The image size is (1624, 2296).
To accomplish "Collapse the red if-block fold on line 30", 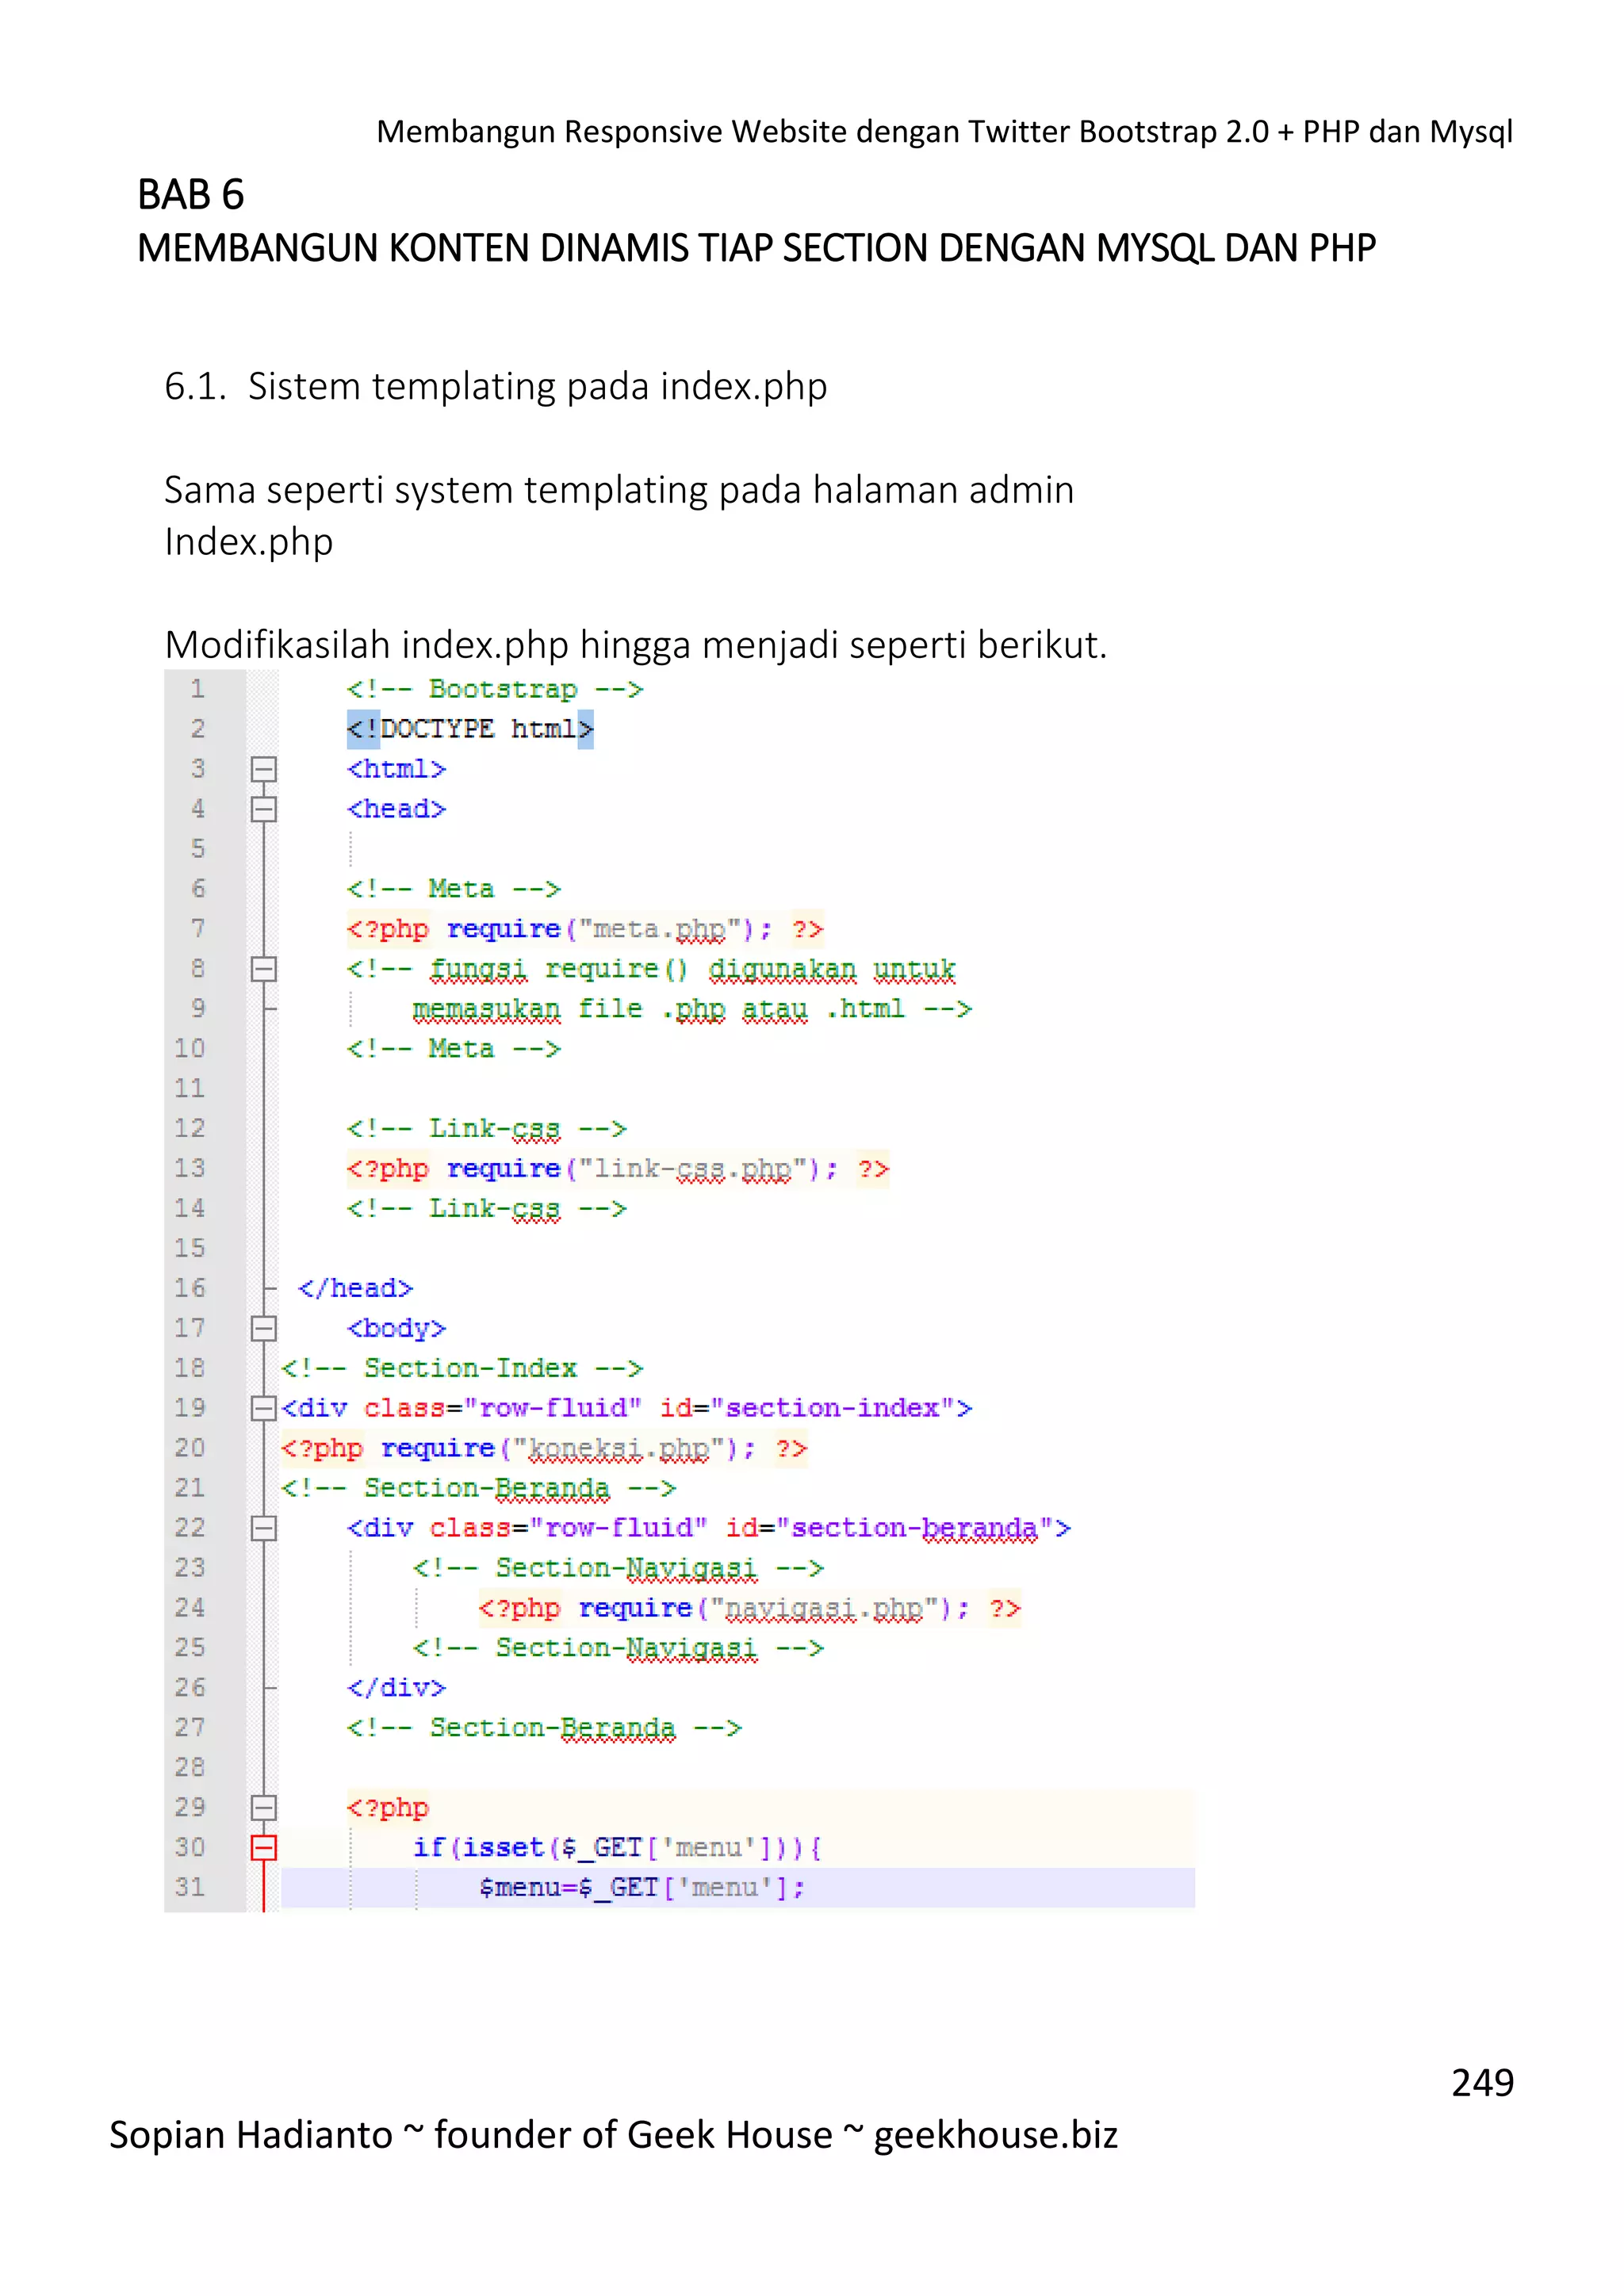I will click(264, 1848).
